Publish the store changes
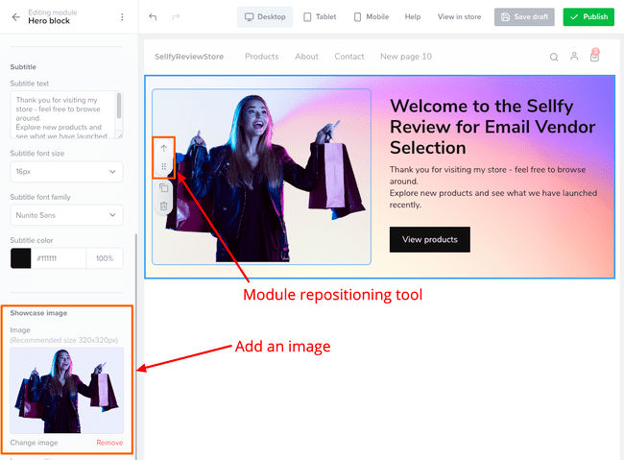624x460 pixels. [x=588, y=16]
